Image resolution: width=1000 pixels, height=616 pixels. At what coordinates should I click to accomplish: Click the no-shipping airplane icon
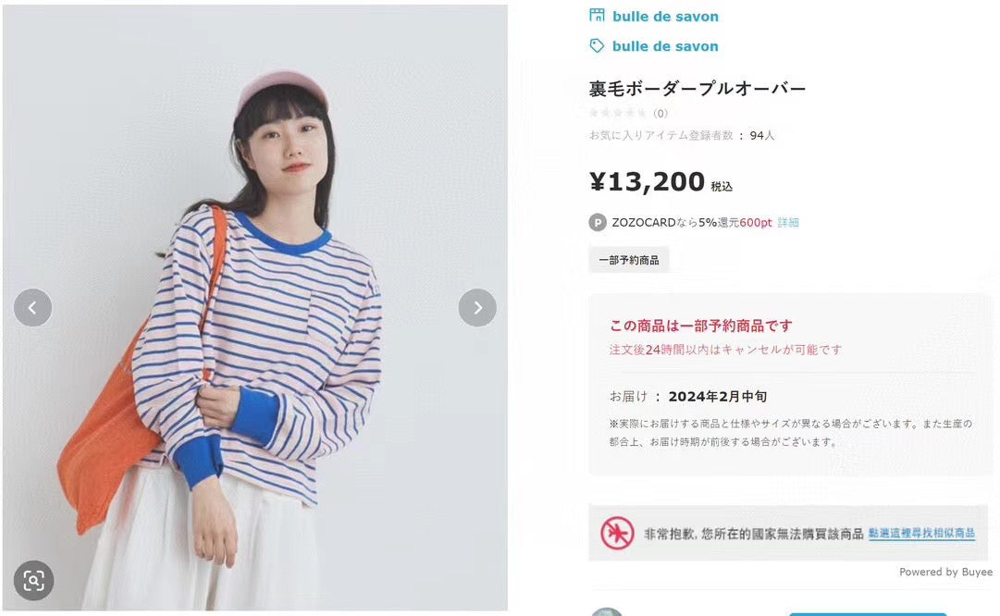pyautogui.click(x=617, y=533)
